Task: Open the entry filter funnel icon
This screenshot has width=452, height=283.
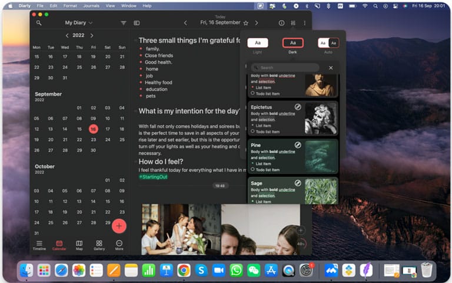Action: (124, 23)
